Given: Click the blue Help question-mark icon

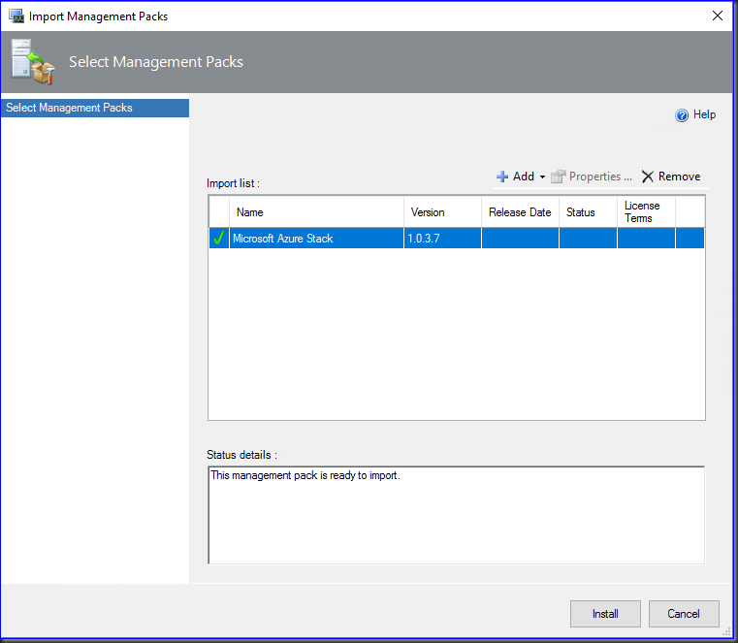Looking at the screenshot, I should [682, 115].
